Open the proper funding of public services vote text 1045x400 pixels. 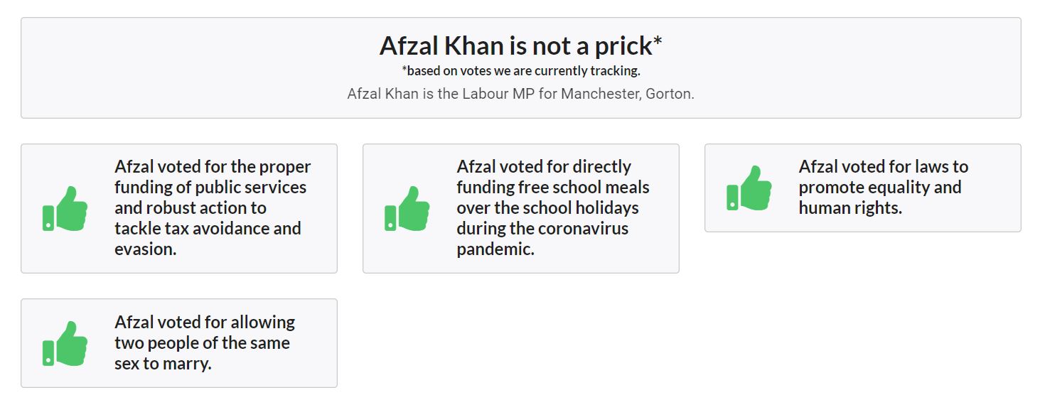213,207
